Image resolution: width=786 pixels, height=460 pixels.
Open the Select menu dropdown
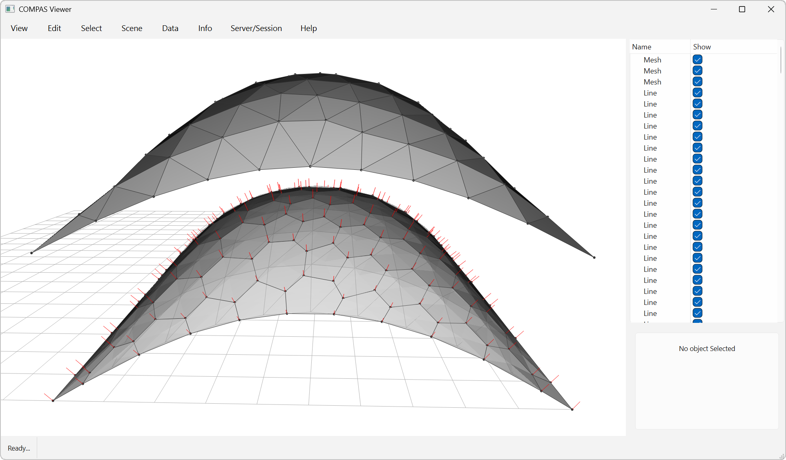(x=91, y=28)
